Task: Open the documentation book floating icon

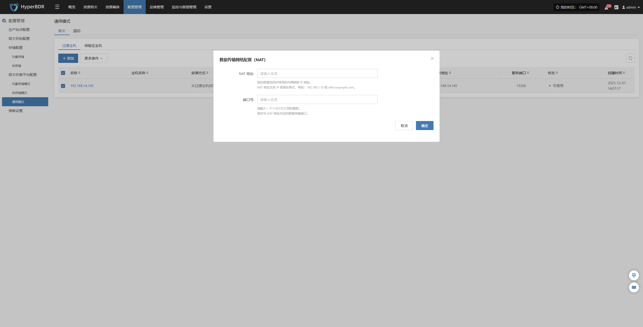Action: tap(634, 287)
